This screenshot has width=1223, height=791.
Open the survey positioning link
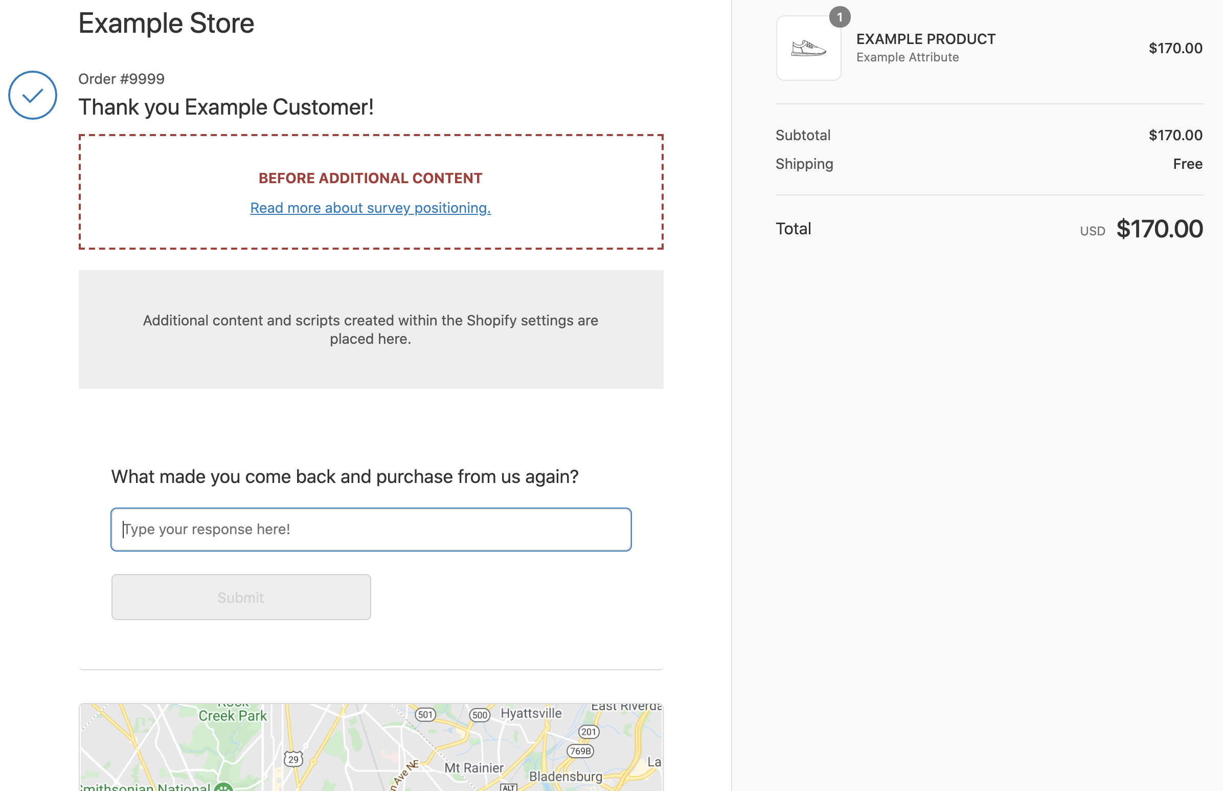pyautogui.click(x=370, y=208)
